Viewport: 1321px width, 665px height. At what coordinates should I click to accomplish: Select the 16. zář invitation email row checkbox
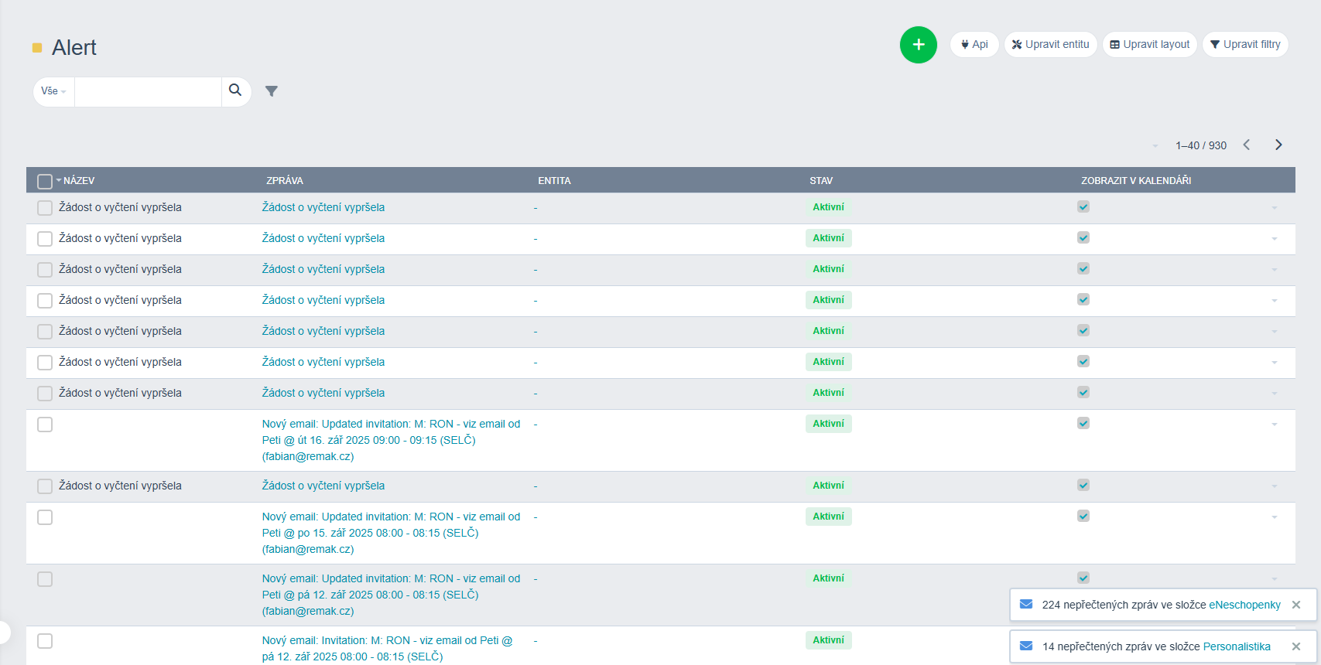[45, 425]
